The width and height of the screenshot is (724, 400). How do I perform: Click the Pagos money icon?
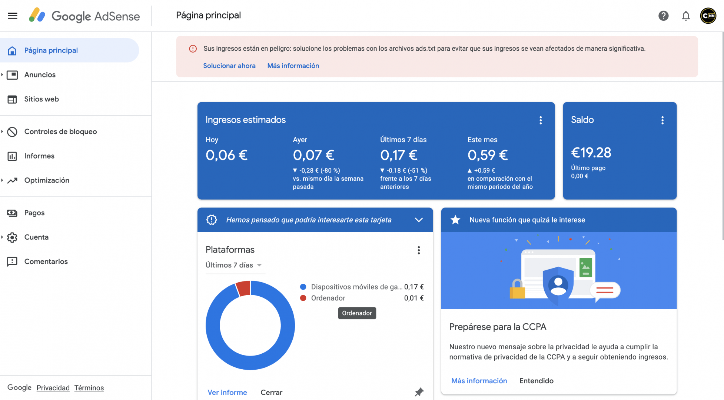[x=12, y=213]
